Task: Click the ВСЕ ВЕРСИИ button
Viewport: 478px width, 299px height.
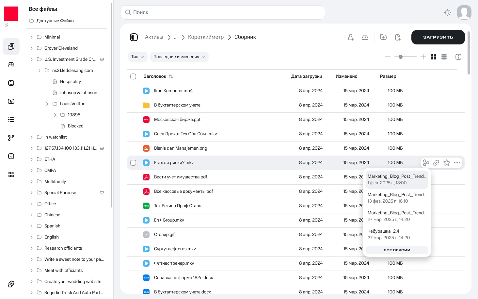Action: click(x=397, y=250)
